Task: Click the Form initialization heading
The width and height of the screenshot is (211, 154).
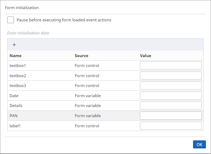Action: click(22, 8)
